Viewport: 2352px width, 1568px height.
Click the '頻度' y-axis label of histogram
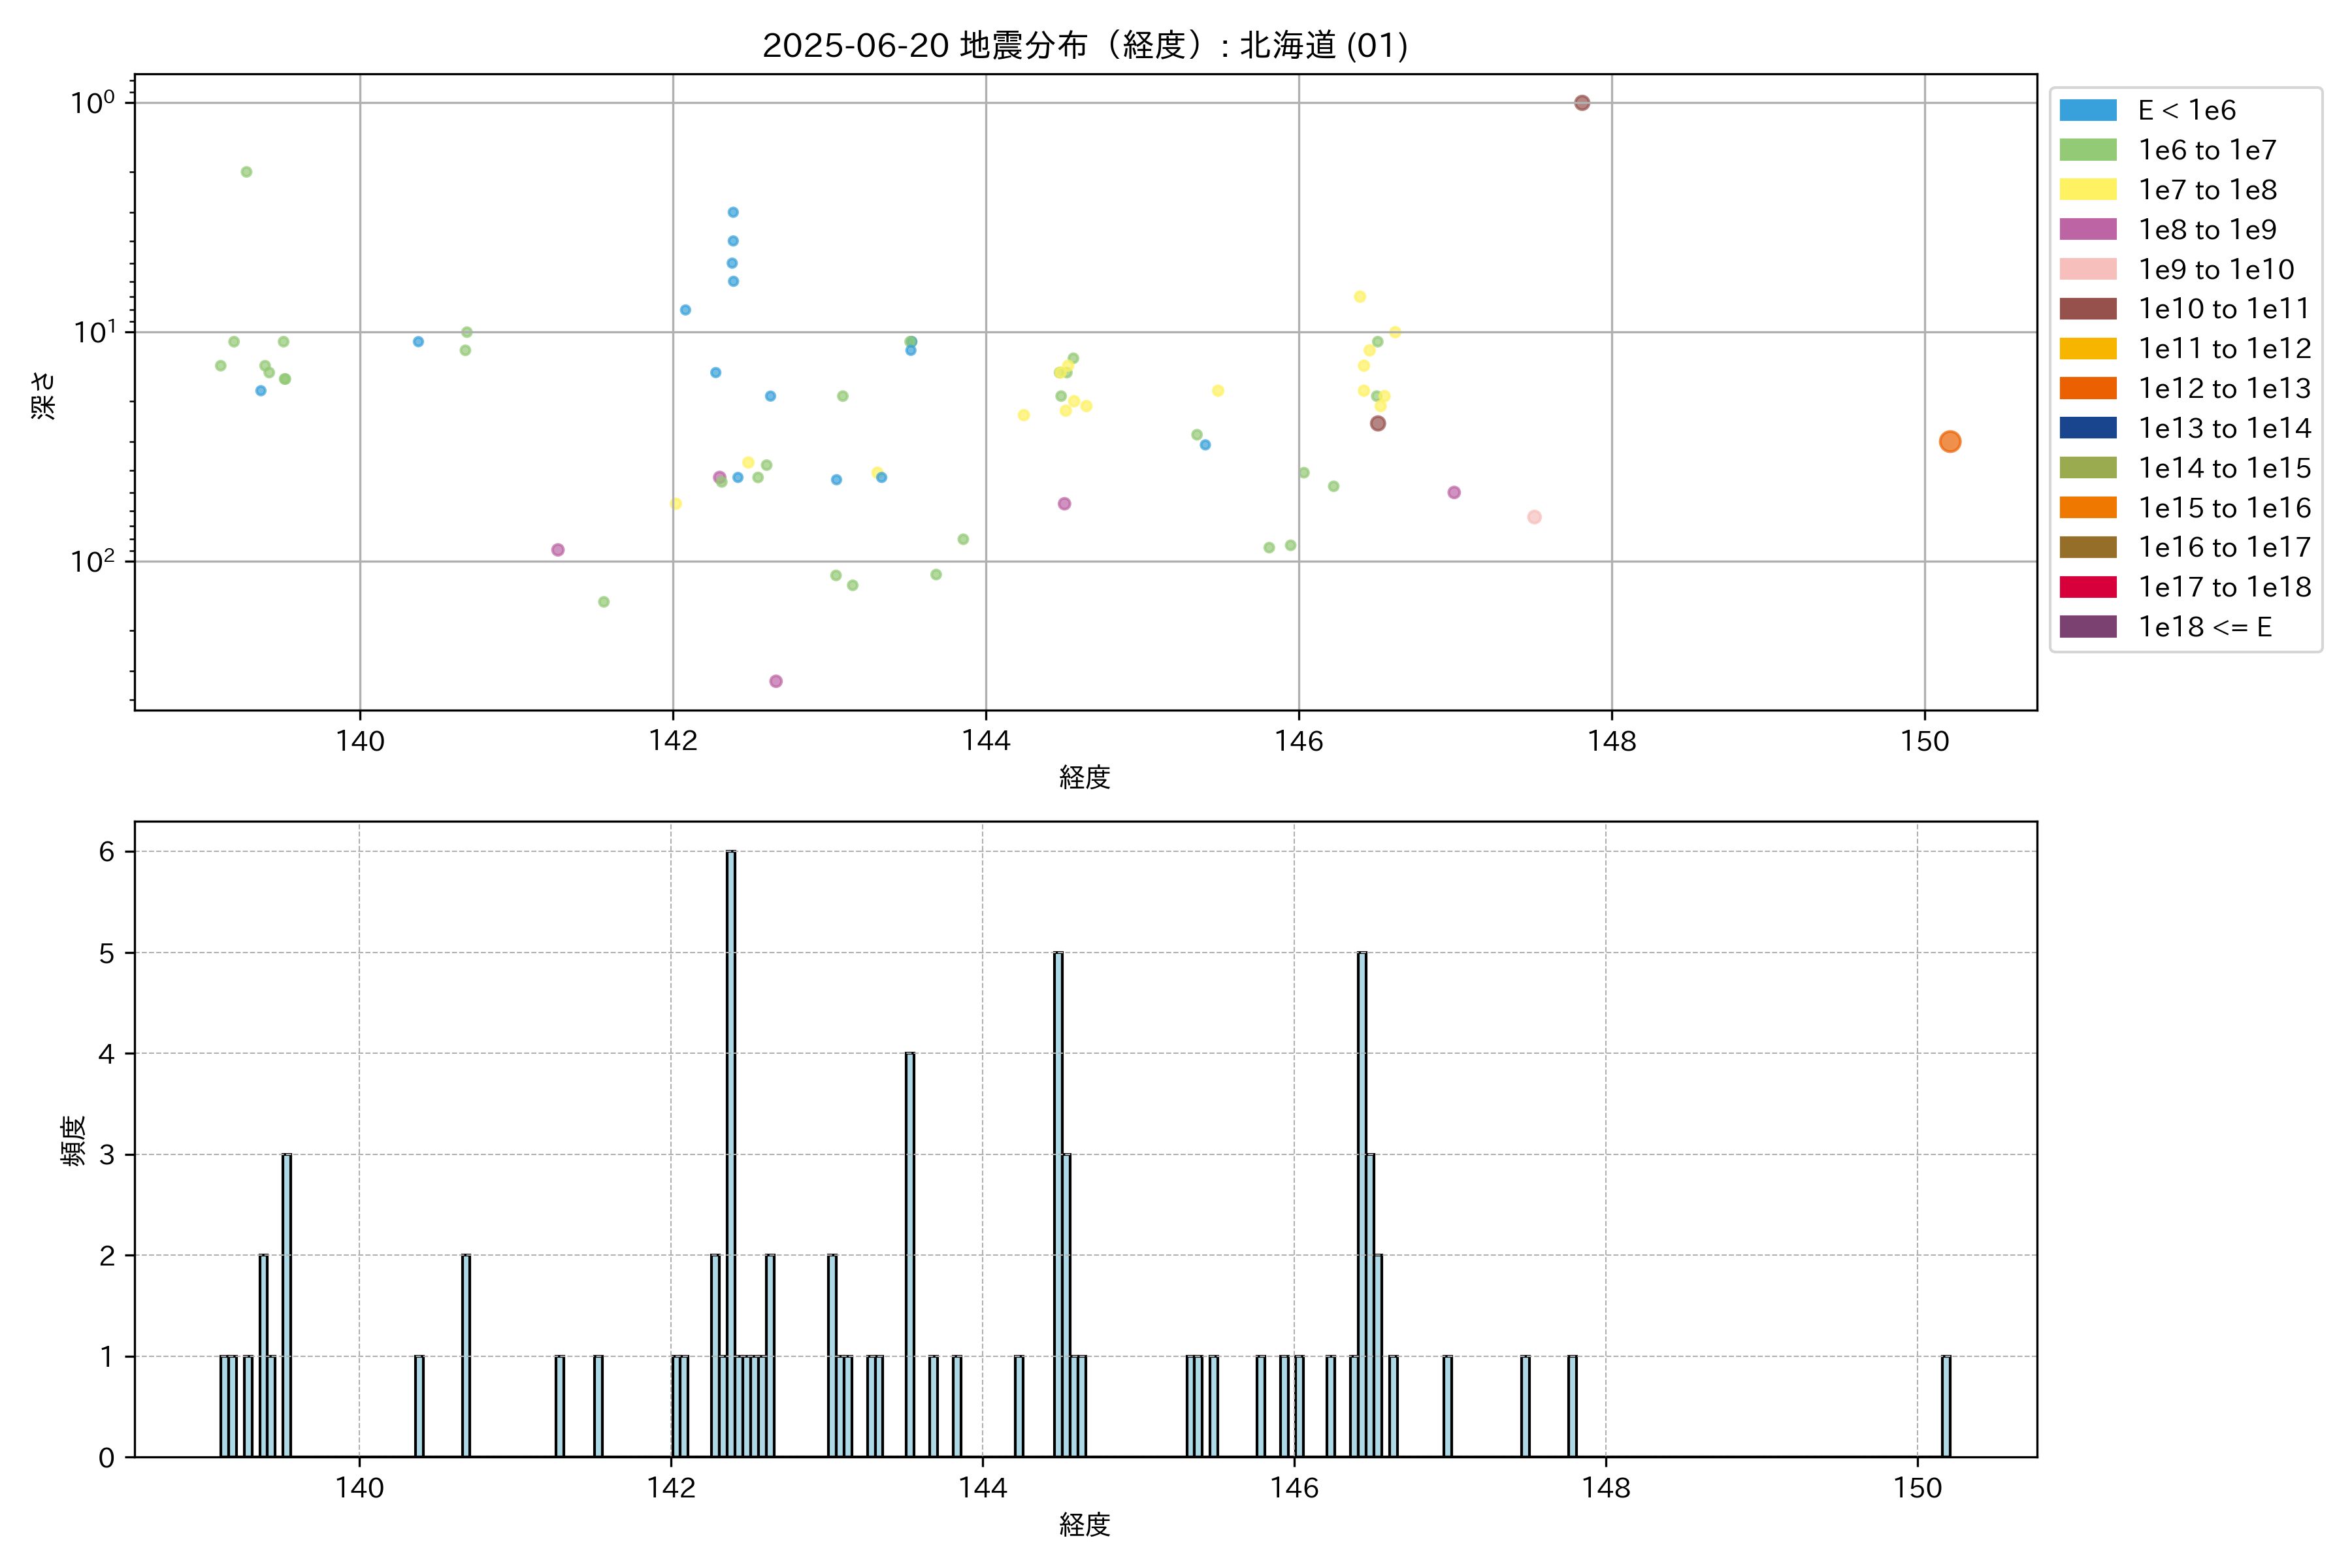click(74, 1141)
